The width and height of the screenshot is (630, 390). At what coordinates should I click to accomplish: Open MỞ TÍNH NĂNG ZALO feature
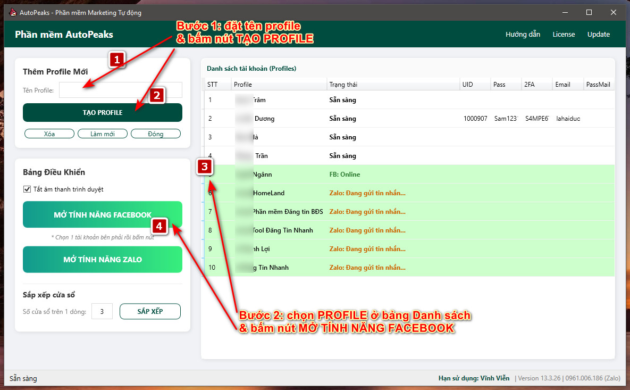(x=102, y=260)
